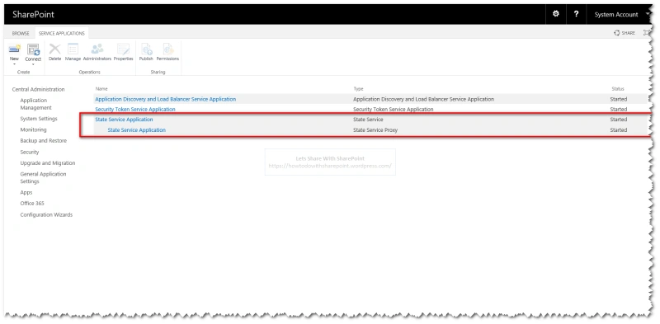Click Started status of Security Token row
This screenshot has height=324, width=660.
618,110
